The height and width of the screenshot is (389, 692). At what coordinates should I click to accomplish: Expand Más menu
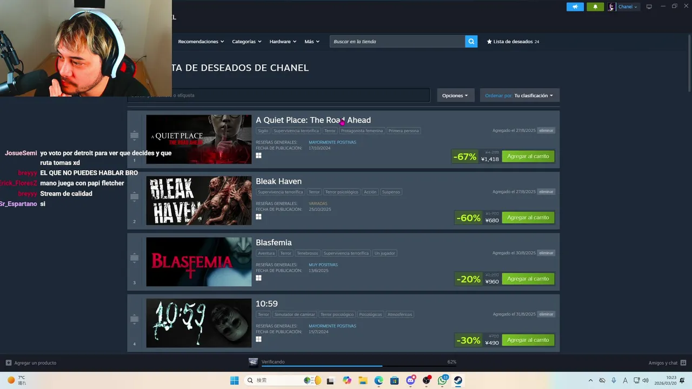tap(312, 42)
